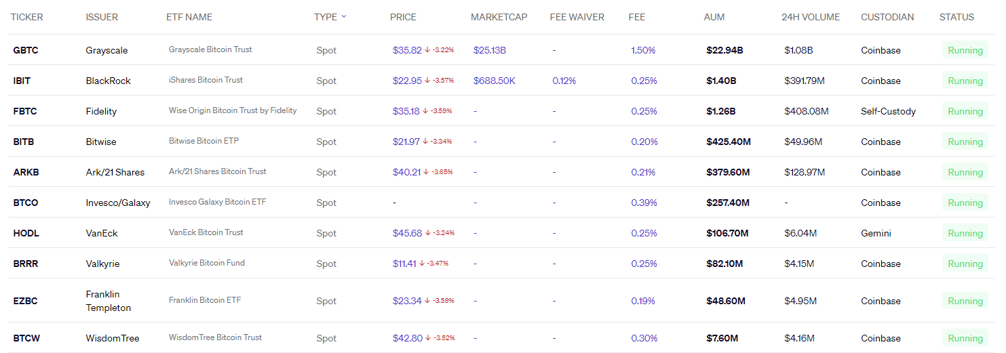1006x353 pixels.
Task: Click the 24H VOLUME column header
Action: (810, 17)
